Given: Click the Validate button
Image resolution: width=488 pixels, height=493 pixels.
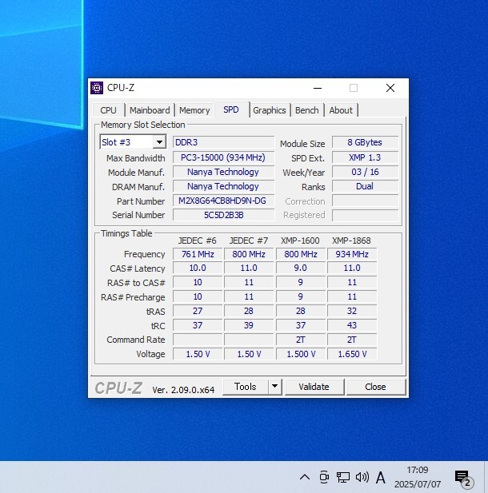Looking at the screenshot, I should coord(314,387).
